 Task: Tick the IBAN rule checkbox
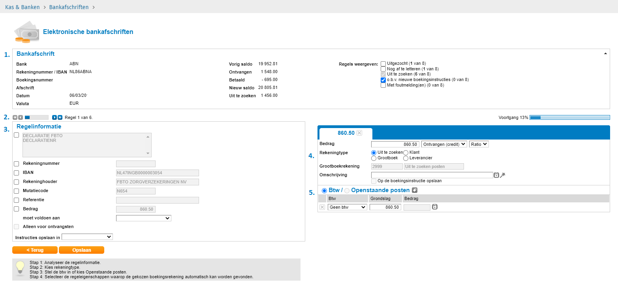[x=16, y=173]
